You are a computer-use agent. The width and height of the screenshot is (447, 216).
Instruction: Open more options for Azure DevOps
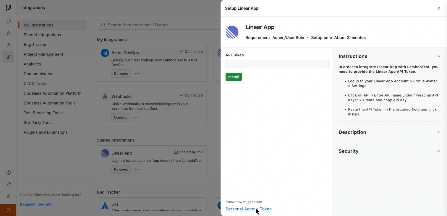click(x=137, y=74)
